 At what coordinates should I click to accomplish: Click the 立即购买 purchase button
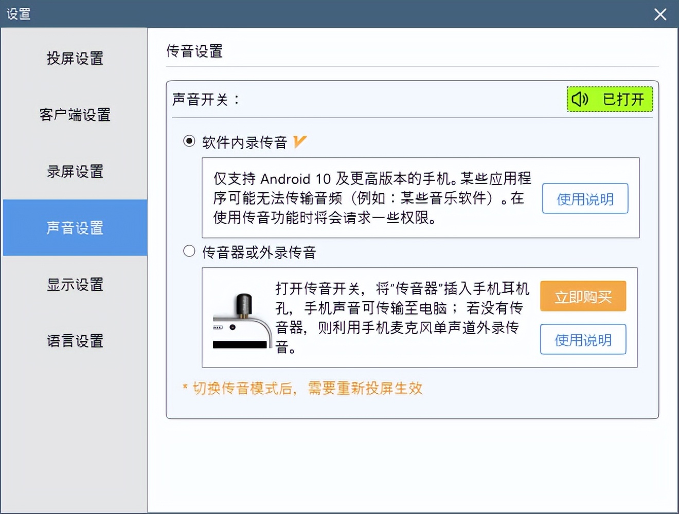[583, 296]
